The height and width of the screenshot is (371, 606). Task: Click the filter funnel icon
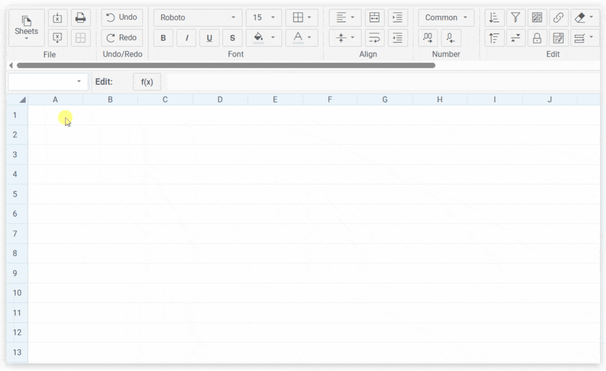pyautogui.click(x=515, y=18)
